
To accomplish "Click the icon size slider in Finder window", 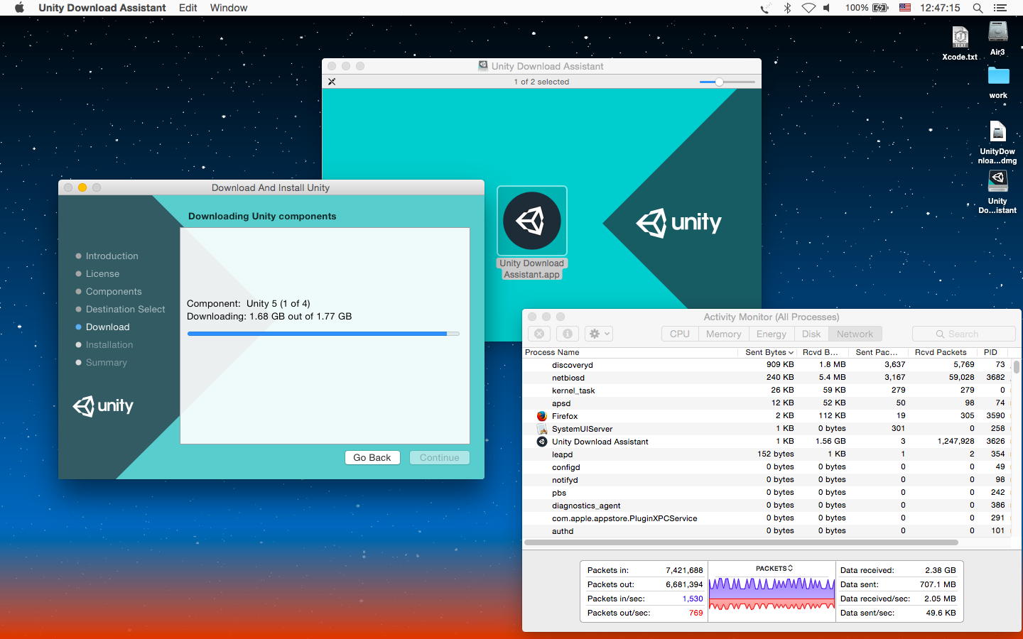I will tap(727, 82).
